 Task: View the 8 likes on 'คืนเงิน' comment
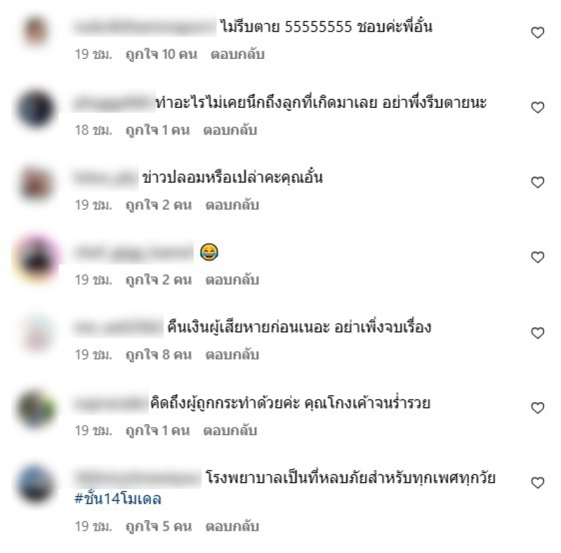click(x=159, y=355)
